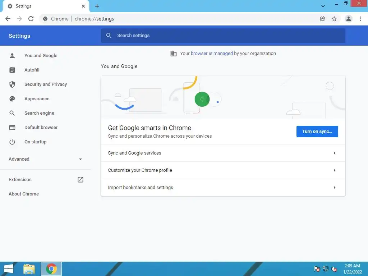The height and width of the screenshot is (276, 368).
Task: Open the tab search chevron
Action: 323,6
